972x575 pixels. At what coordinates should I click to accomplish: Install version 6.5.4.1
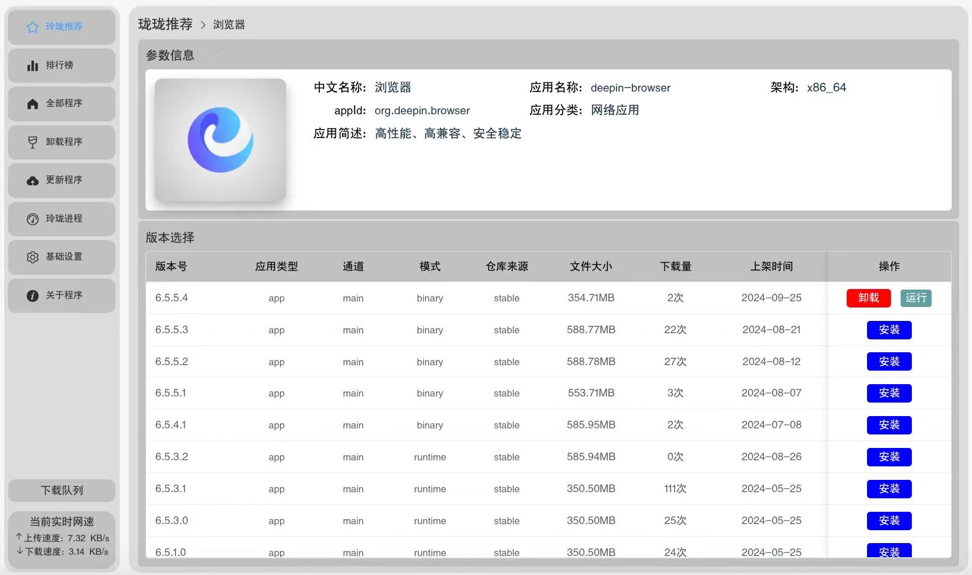[x=889, y=425]
